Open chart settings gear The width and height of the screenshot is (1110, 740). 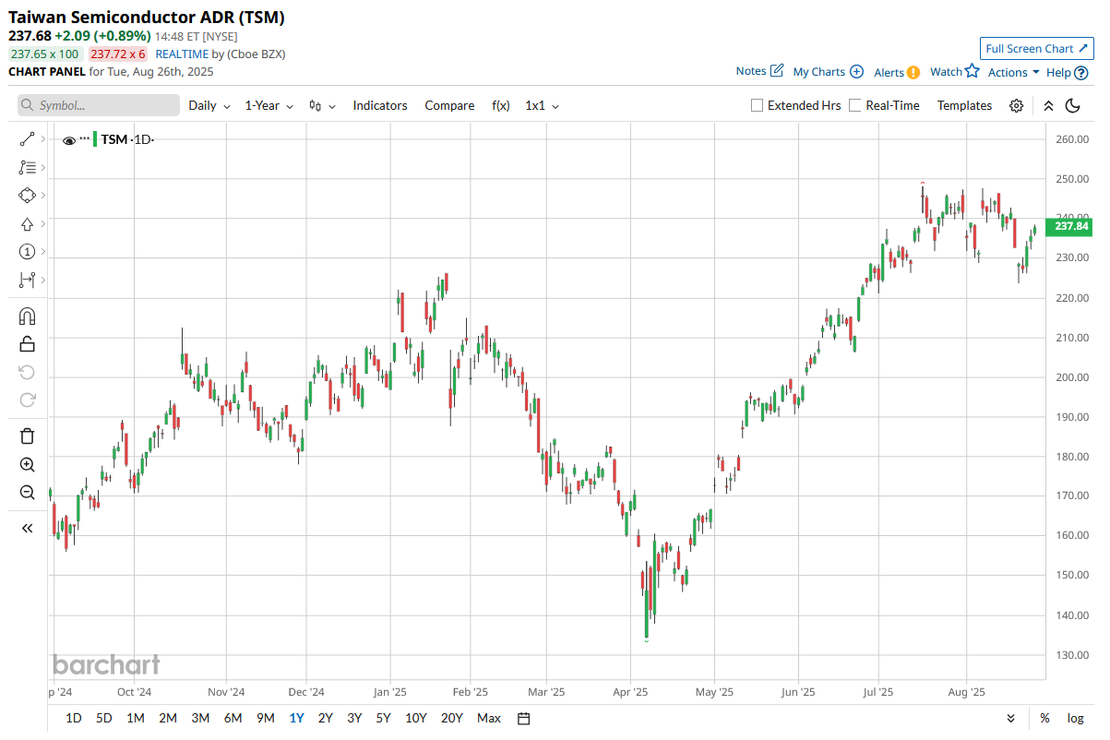click(1016, 105)
